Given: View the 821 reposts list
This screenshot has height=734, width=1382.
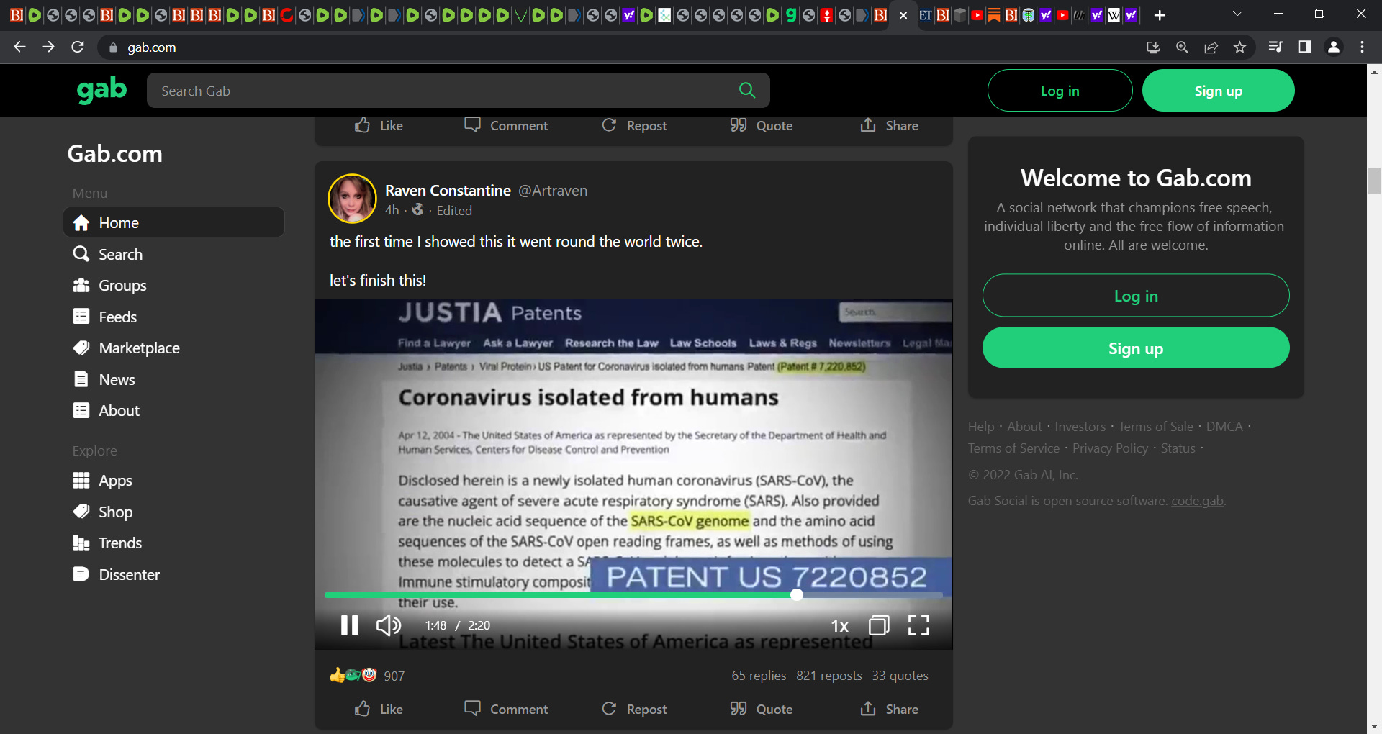Looking at the screenshot, I should [x=828, y=676].
